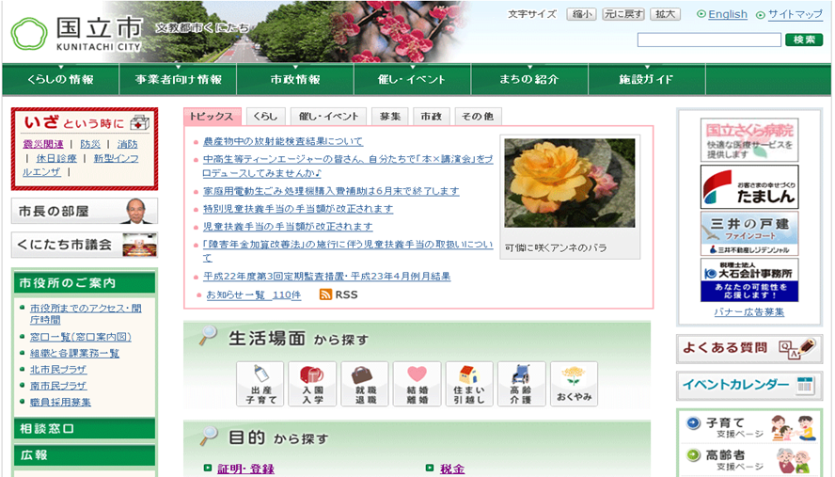Screen dimensions: 835x477
Task: Select the 高齢・介護 wheelchair icon
Action: coord(521,384)
